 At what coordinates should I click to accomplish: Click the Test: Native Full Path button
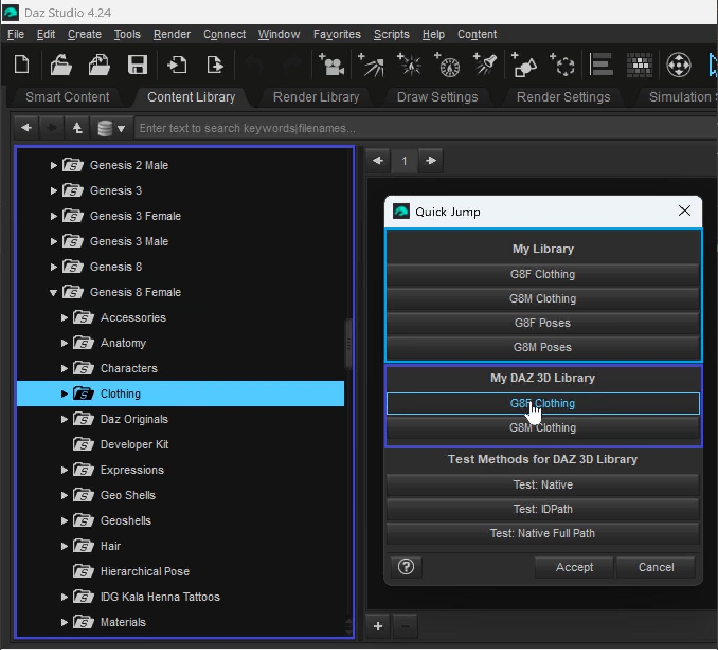(x=543, y=534)
